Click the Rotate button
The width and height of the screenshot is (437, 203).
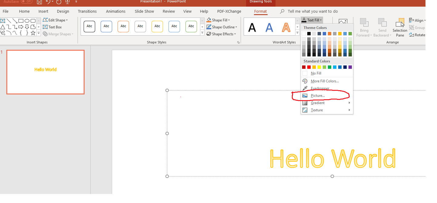tap(418, 35)
